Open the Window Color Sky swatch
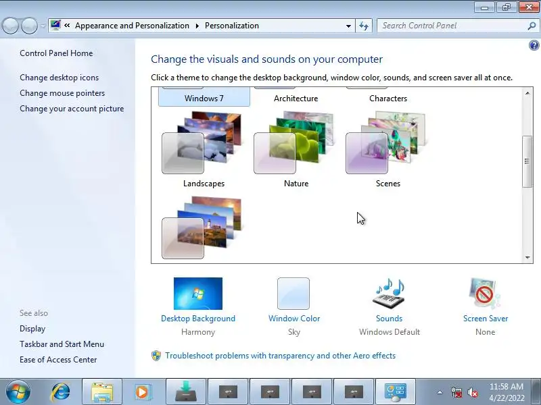This screenshot has height=405, width=541. [x=293, y=294]
